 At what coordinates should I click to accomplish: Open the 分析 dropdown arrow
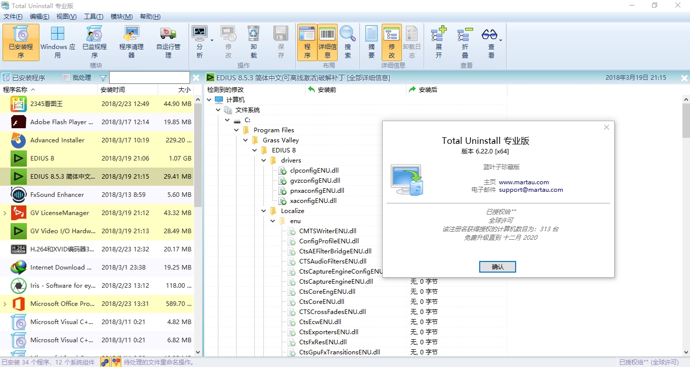(212, 40)
